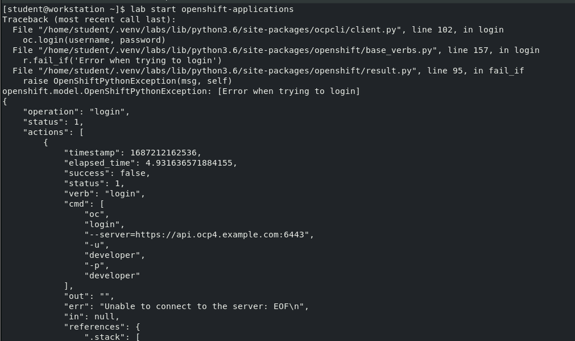
Task: Click the "verb": "login" entry
Action: [x=104, y=194]
